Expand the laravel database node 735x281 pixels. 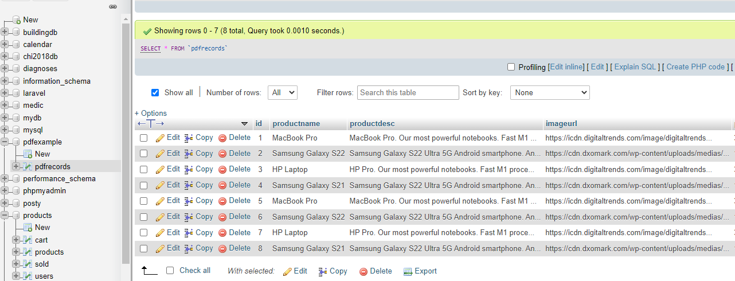coord(5,93)
